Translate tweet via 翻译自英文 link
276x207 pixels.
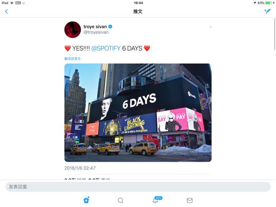click(x=72, y=59)
